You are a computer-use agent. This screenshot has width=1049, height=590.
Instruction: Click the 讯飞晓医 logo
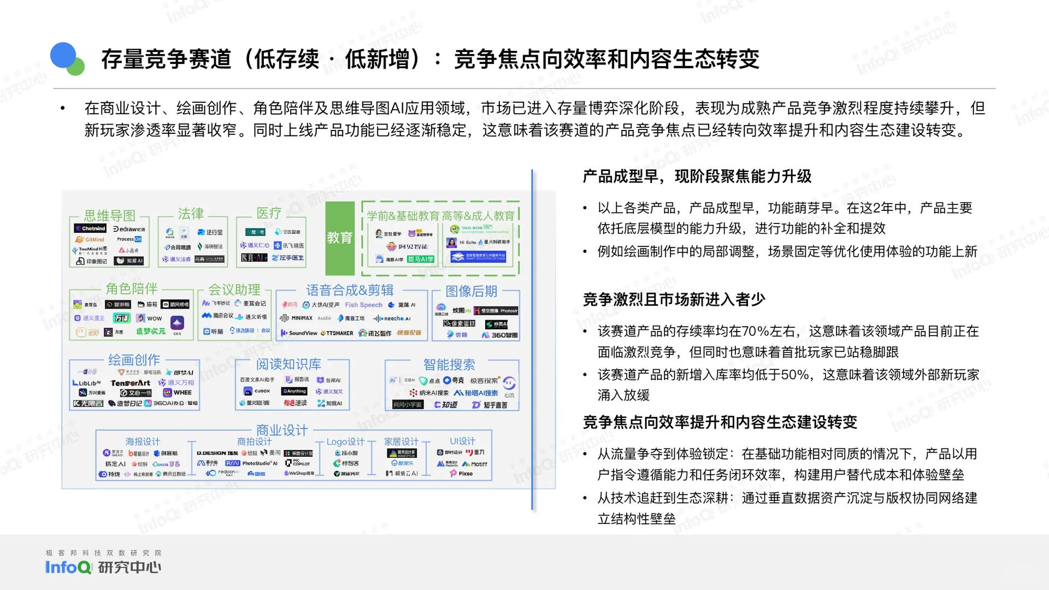289,245
